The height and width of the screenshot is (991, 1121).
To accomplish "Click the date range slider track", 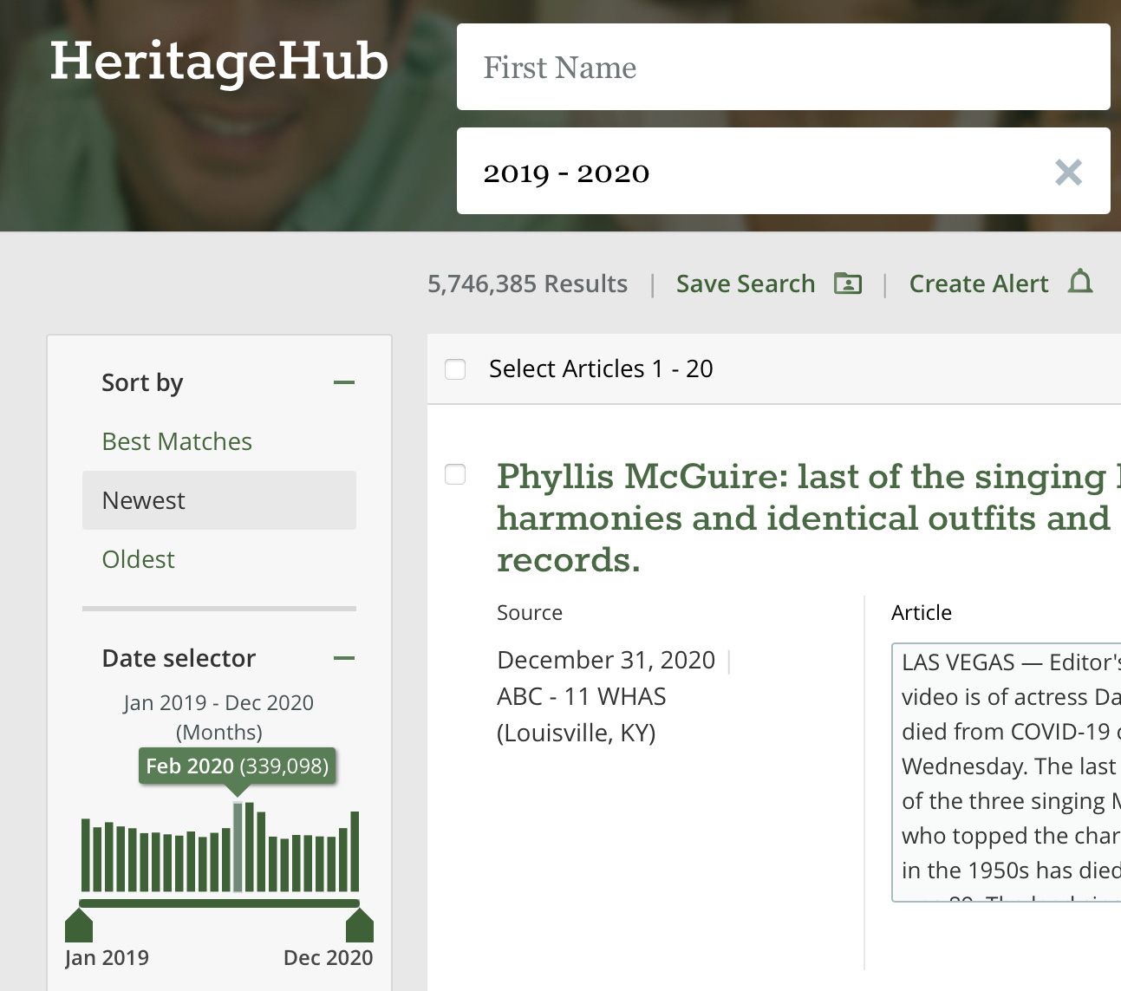I will tap(219, 903).
